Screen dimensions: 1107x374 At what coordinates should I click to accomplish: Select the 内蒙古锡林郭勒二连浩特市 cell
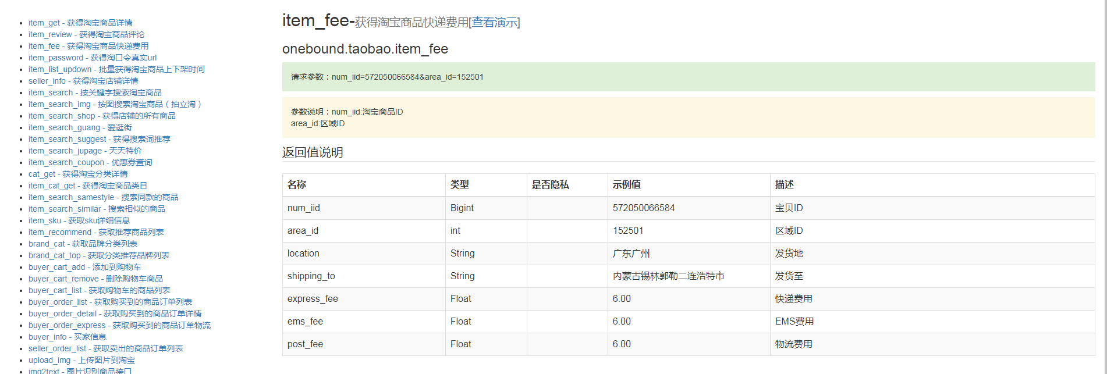tap(689, 276)
